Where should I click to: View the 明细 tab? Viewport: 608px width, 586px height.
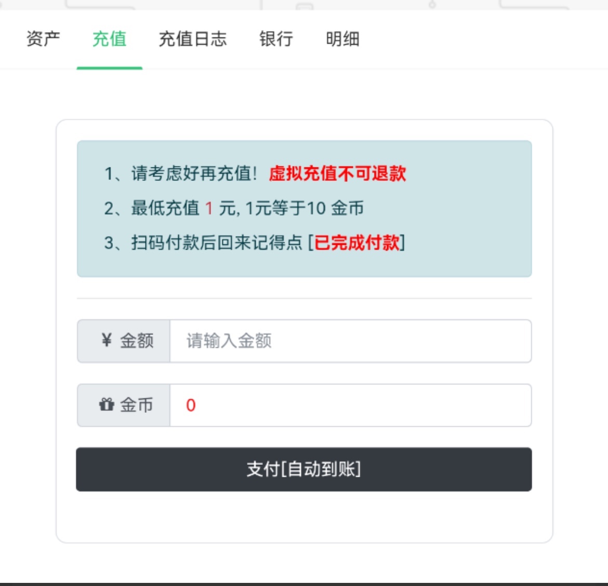coord(342,39)
